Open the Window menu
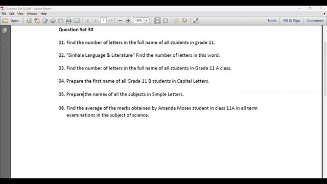Viewport: 327px width, 184px height. [x=32, y=14]
